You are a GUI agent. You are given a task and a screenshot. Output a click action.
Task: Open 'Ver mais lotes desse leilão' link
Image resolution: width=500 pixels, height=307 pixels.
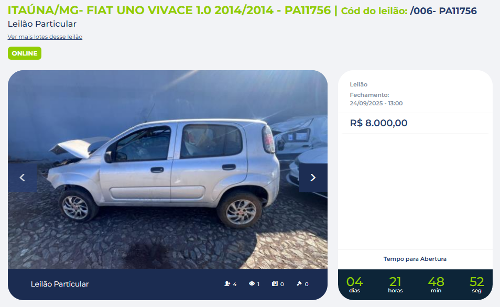coord(45,37)
